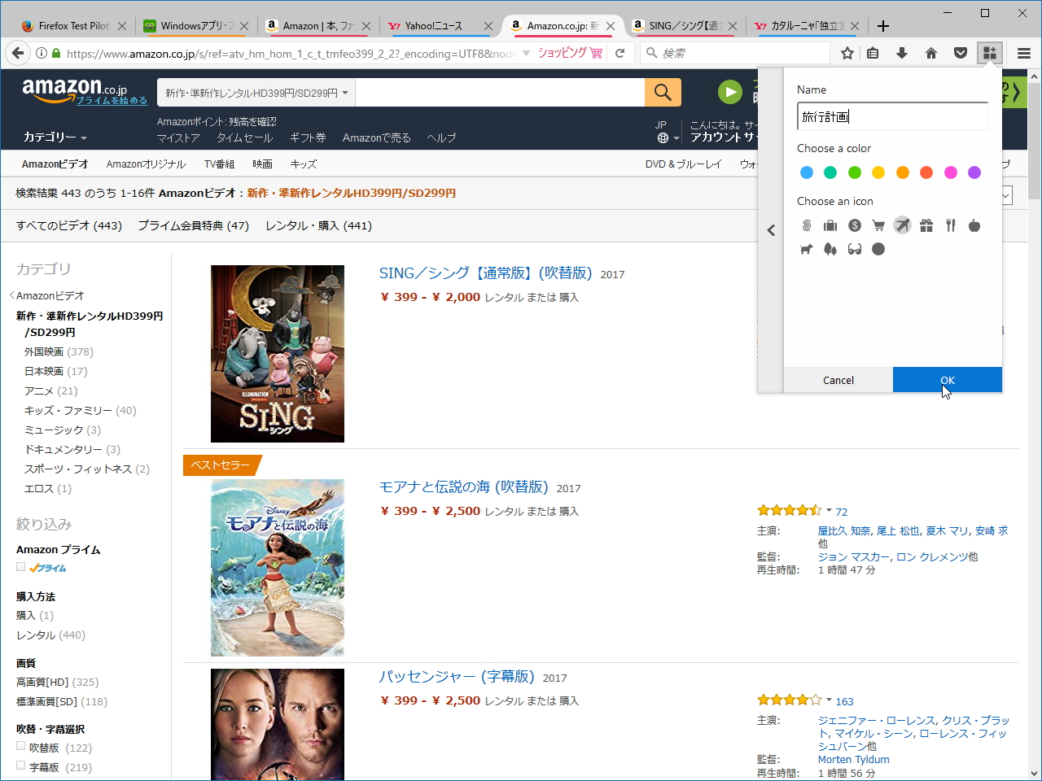1042x781 pixels.
Task: Check the 吹替版 filter checkbox
Action: coord(21,746)
